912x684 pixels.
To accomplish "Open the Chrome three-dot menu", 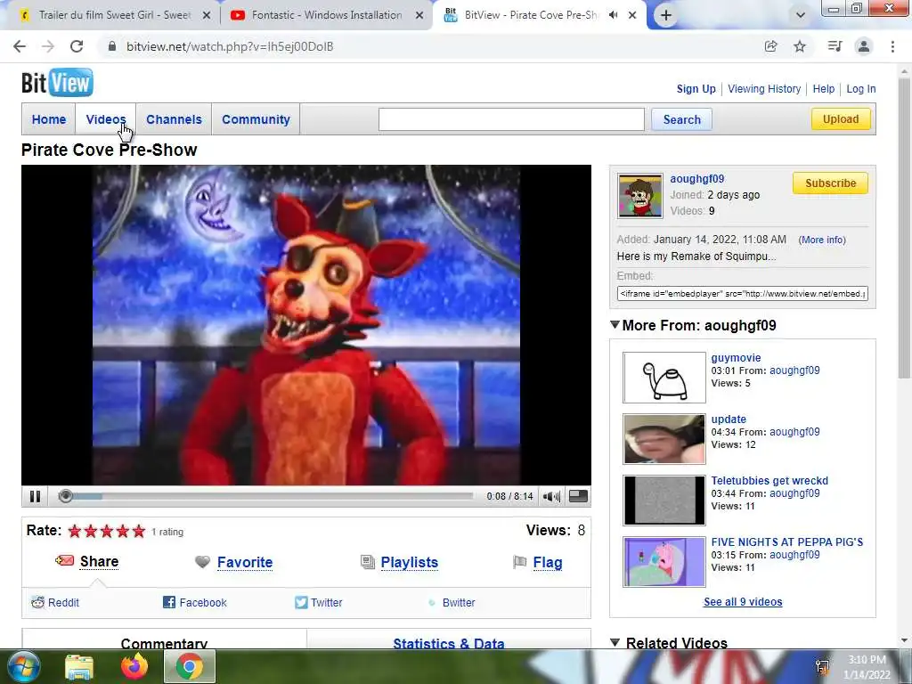I will [x=892, y=46].
